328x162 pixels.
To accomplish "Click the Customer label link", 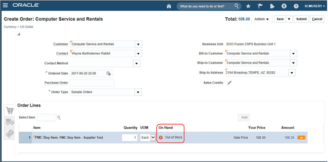I will [61, 44].
